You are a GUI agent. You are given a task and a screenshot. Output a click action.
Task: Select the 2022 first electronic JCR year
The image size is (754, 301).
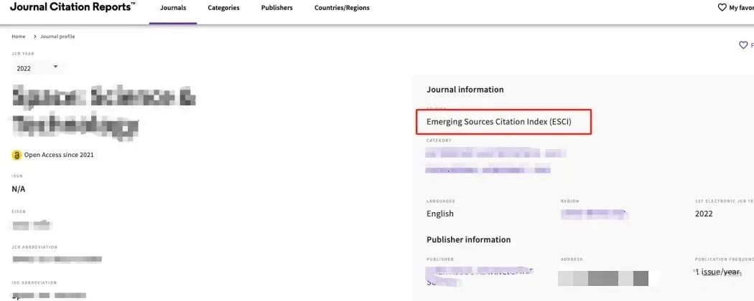click(704, 214)
